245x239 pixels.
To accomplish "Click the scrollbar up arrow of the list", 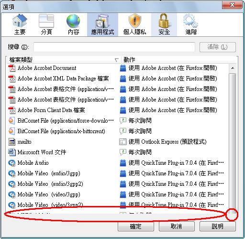I will pyautogui.click(x=233, y=68).
